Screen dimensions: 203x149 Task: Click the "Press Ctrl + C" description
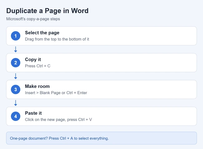37,66
